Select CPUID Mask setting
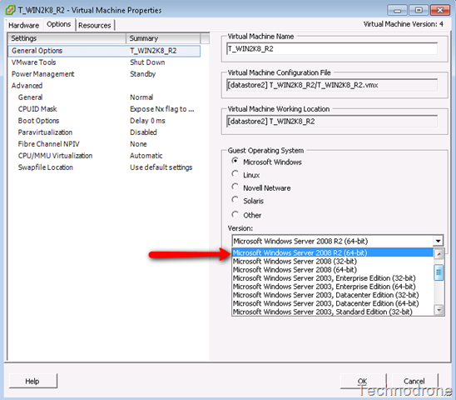The image size is (456, 400). [37, 109]
